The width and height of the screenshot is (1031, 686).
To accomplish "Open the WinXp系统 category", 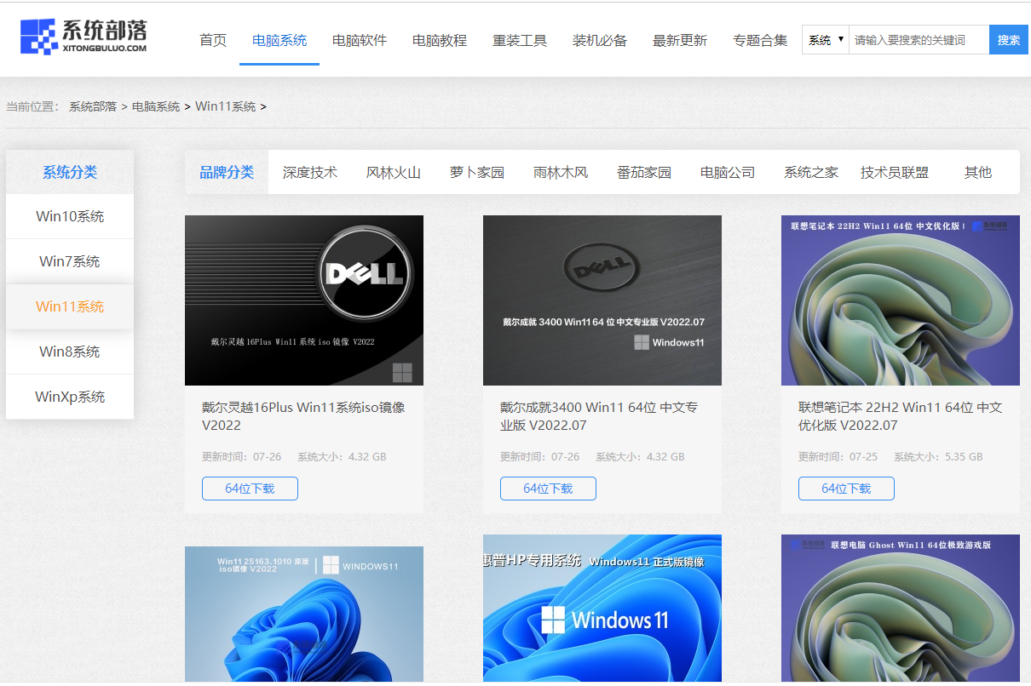I will pos(69,397).
